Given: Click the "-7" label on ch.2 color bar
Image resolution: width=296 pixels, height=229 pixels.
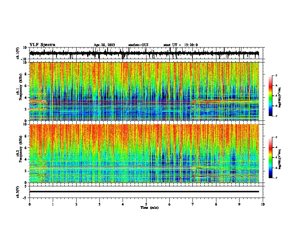Looking at the screenshot, I should (x=275, y=178).
